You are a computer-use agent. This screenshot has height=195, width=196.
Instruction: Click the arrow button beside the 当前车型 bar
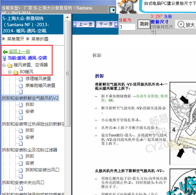tap(113, 10)
